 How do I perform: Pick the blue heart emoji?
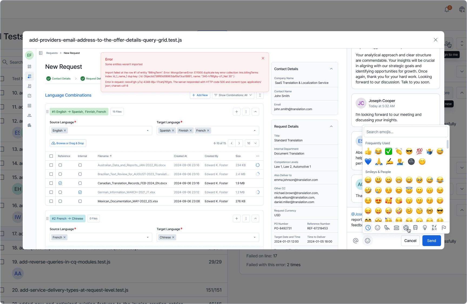[368, 162]
